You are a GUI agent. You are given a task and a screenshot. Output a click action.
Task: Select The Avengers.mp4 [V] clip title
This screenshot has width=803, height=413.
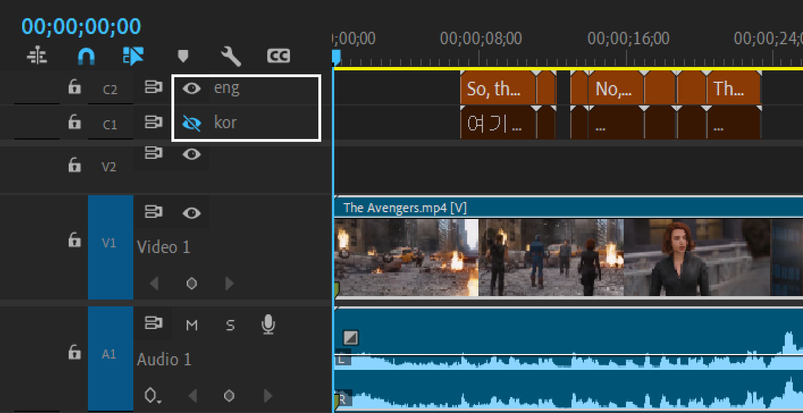(x=405, y=208)
